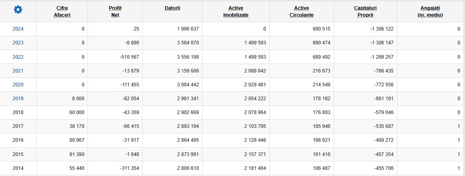Click Datorii value 3 564 070
The height and width of the screenshot is (176, 465).
188,43
